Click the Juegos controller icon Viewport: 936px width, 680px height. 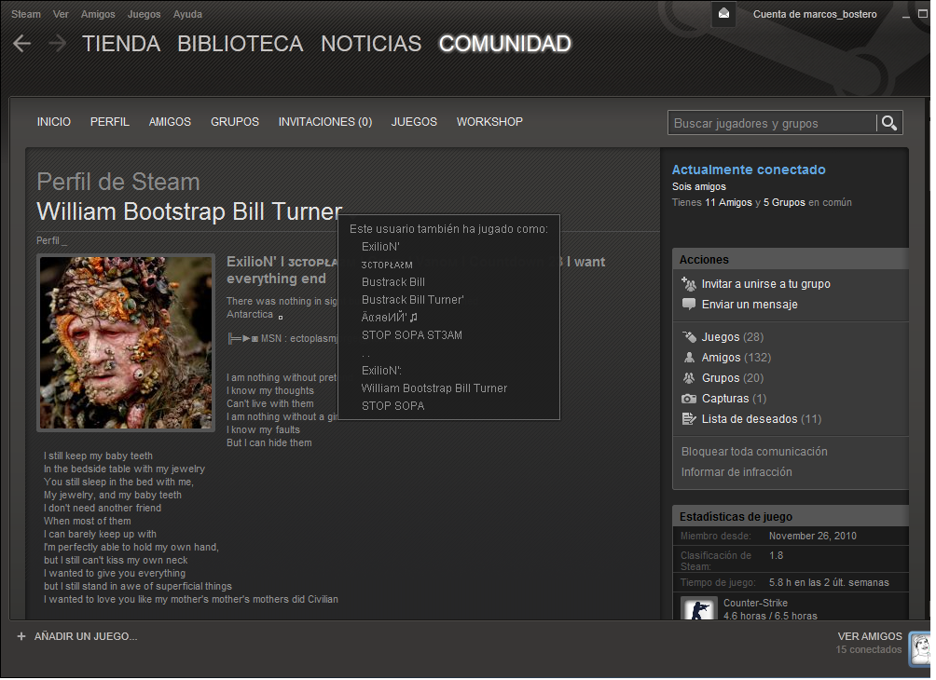[x=689, y=337]
